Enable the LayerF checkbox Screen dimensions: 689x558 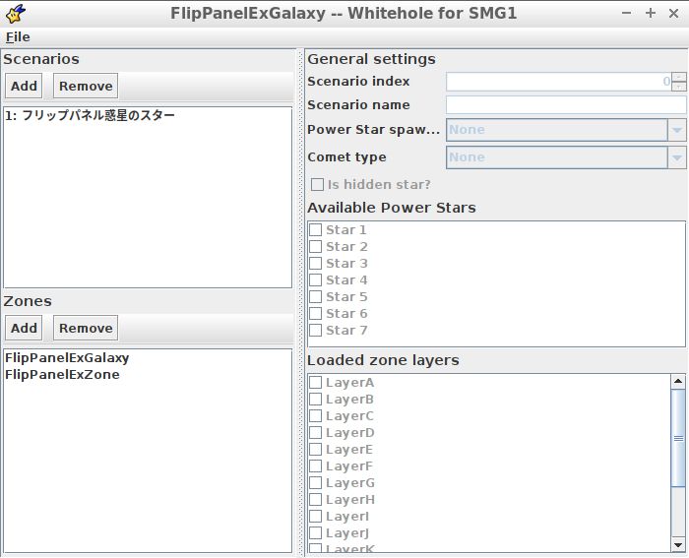[x=316, y=465]
